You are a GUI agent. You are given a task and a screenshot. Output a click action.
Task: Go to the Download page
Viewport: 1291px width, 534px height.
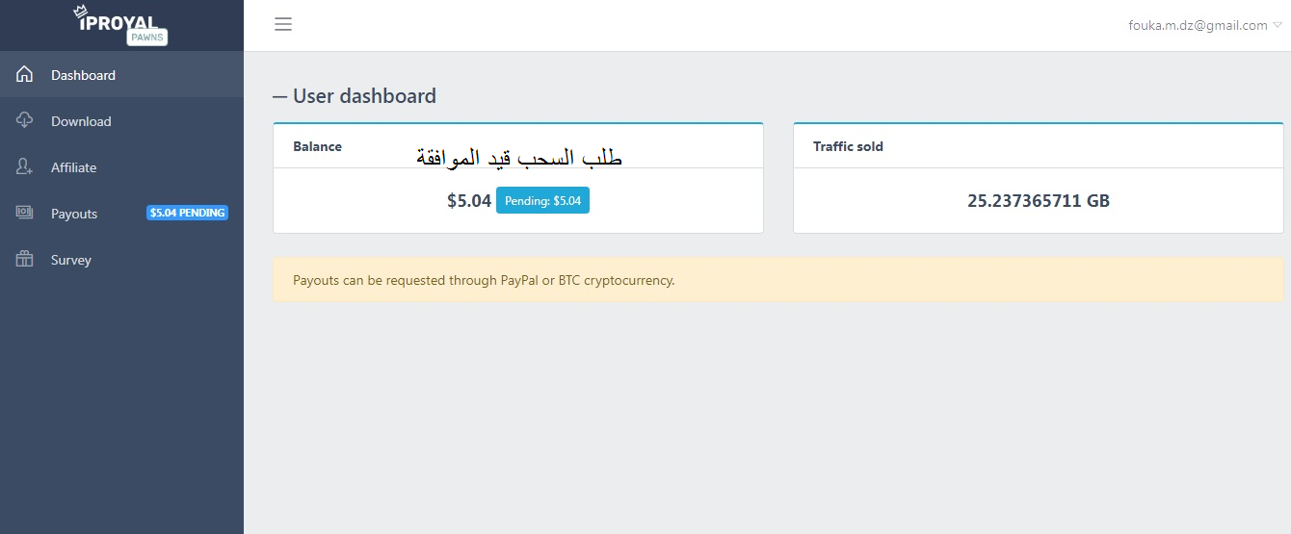coord(81,121)
